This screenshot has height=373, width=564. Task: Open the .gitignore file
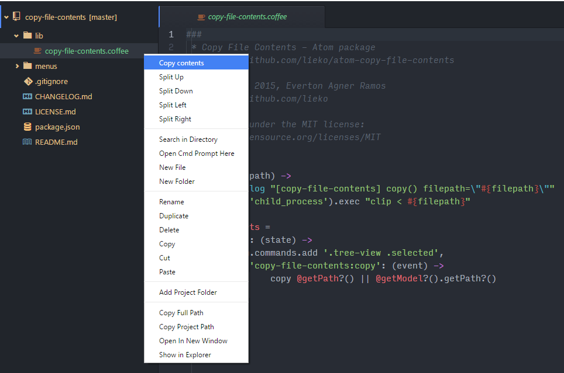point(51,82)
